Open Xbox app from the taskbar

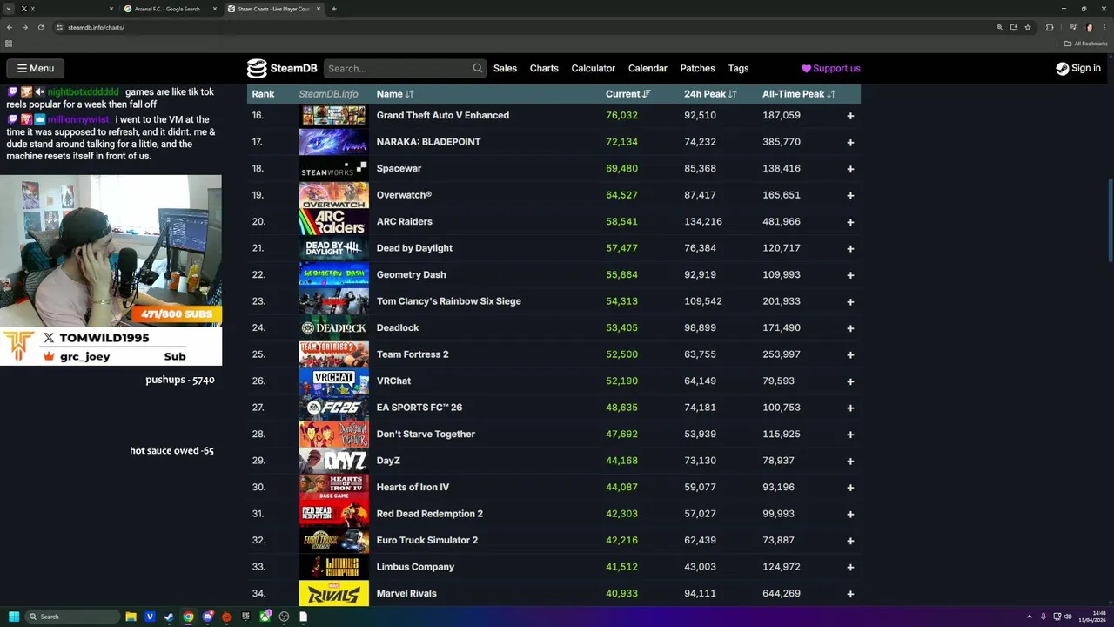[x=265, y=617]
